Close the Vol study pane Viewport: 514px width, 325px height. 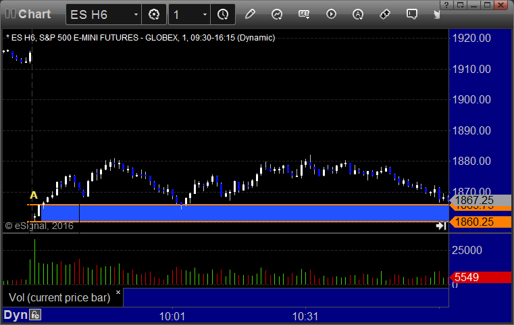coord(118,292)
